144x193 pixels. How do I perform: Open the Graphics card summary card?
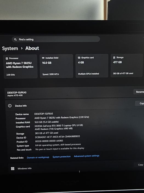tap(92, 66)
